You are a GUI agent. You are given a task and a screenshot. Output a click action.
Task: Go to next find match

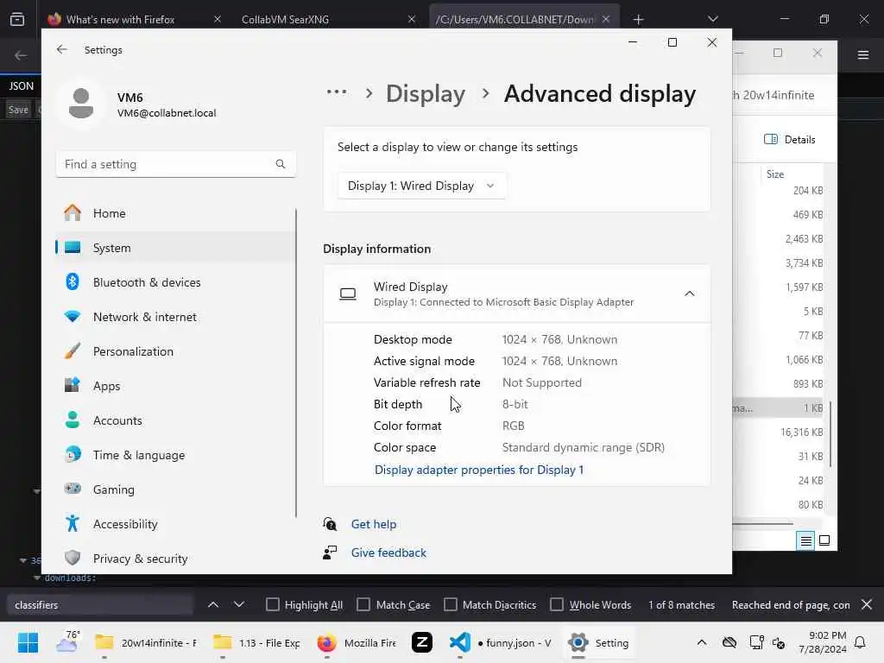[x=239, y=605]
